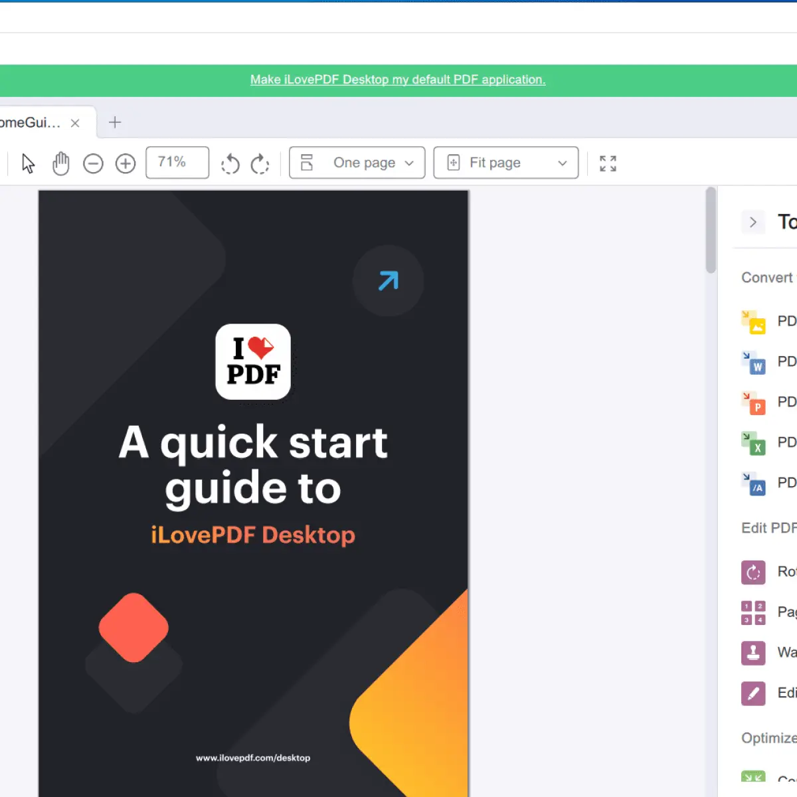This screenshot has width=797, height=797.
Task: Open the One page layout dropdown
Action: [x=357, y=163]
